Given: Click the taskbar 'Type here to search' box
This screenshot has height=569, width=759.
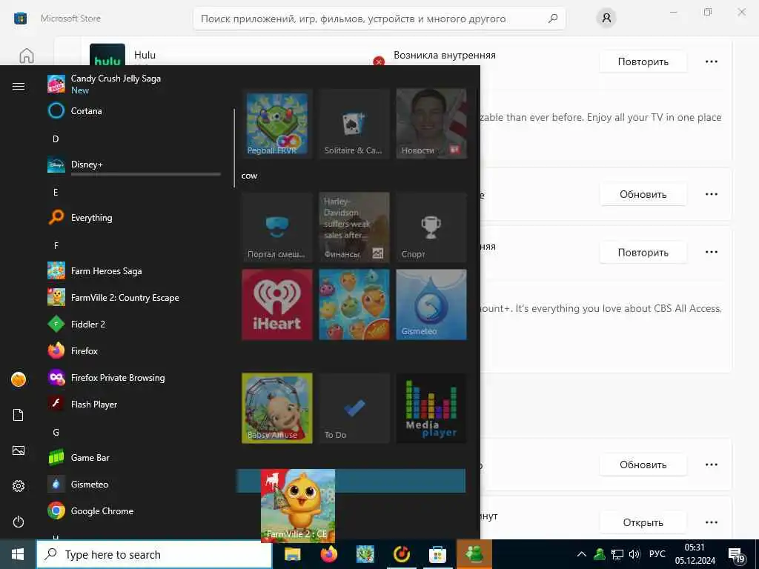Looking at the screenshot, I should coord(154,554).
